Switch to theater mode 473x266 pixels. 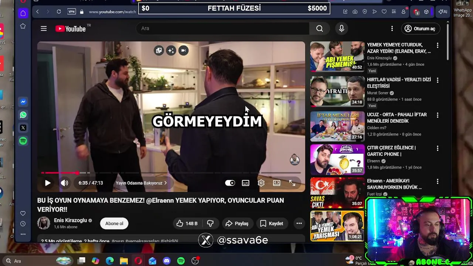point(276,183)
